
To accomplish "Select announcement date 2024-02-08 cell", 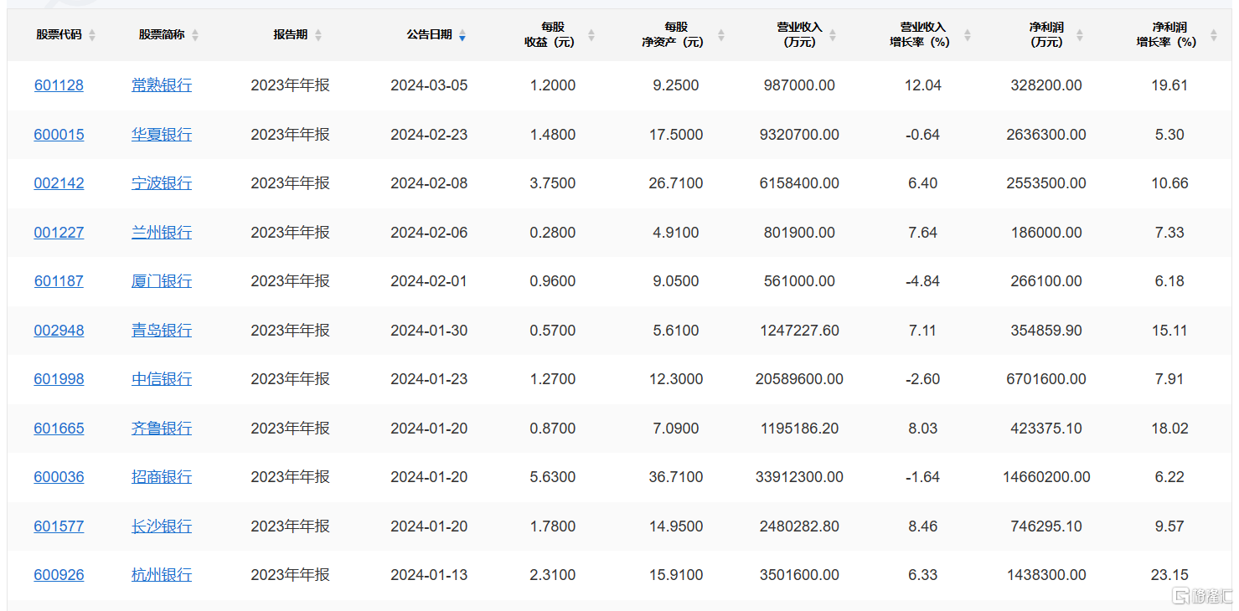I will (x=429, y=183).
